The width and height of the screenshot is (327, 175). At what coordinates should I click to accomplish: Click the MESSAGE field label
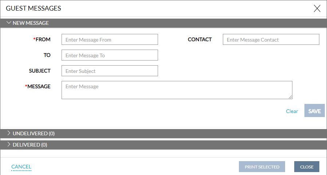(39, 86)
